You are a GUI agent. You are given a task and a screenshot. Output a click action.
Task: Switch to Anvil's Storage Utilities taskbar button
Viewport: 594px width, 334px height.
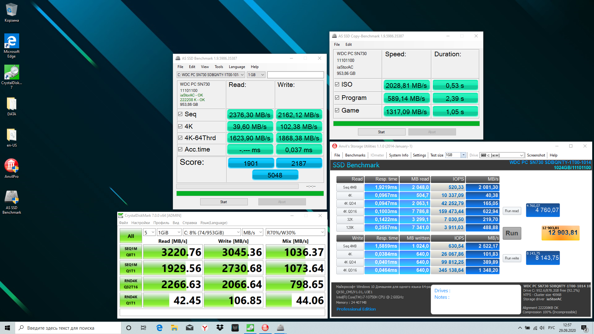(x=265, y=328)
